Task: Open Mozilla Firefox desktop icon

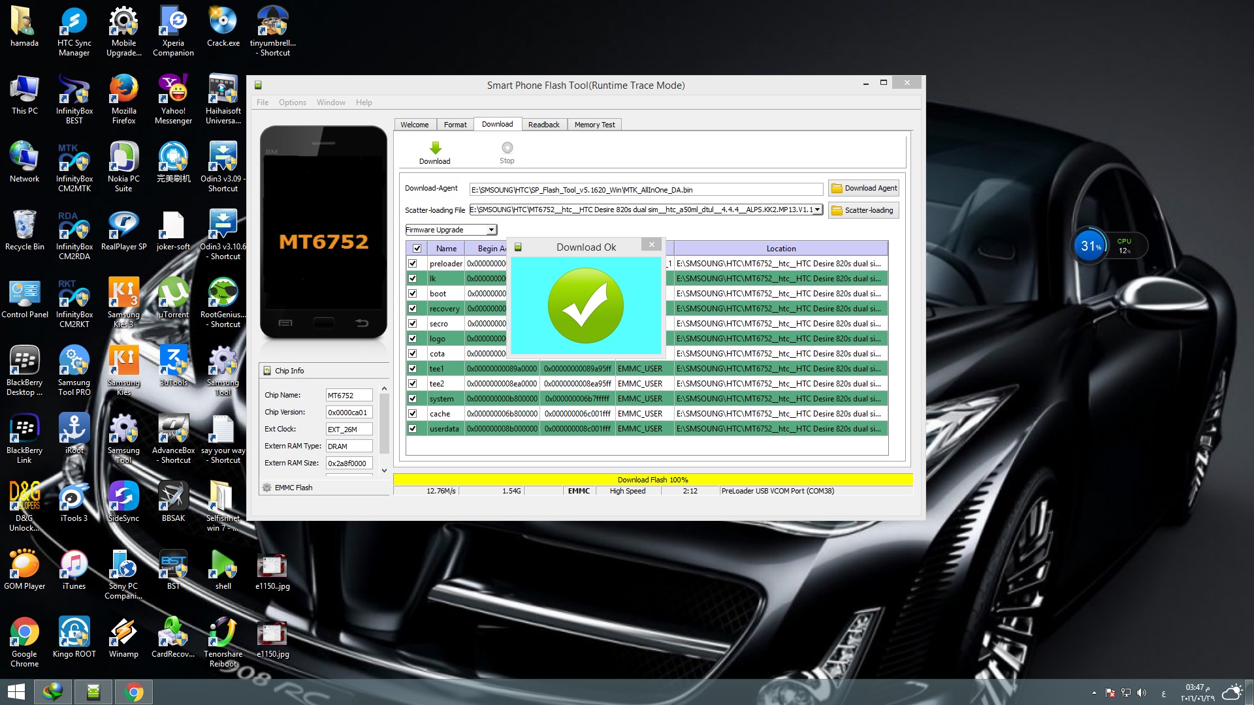Action: 123,99
